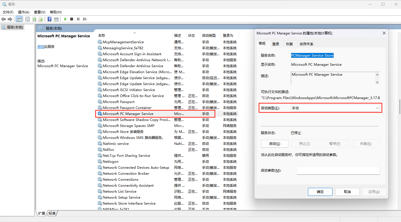This screenshot has height=222, width=401.
Task: Click gear icon of McpManagementService
Action: tap(100, 42)
